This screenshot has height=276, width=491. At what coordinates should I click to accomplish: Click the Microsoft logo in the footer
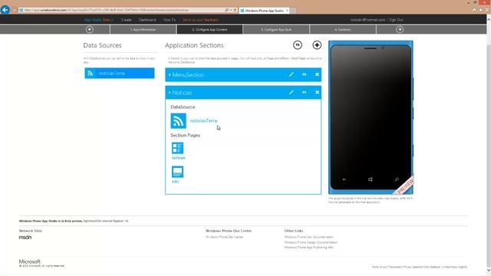pos(30,261)
